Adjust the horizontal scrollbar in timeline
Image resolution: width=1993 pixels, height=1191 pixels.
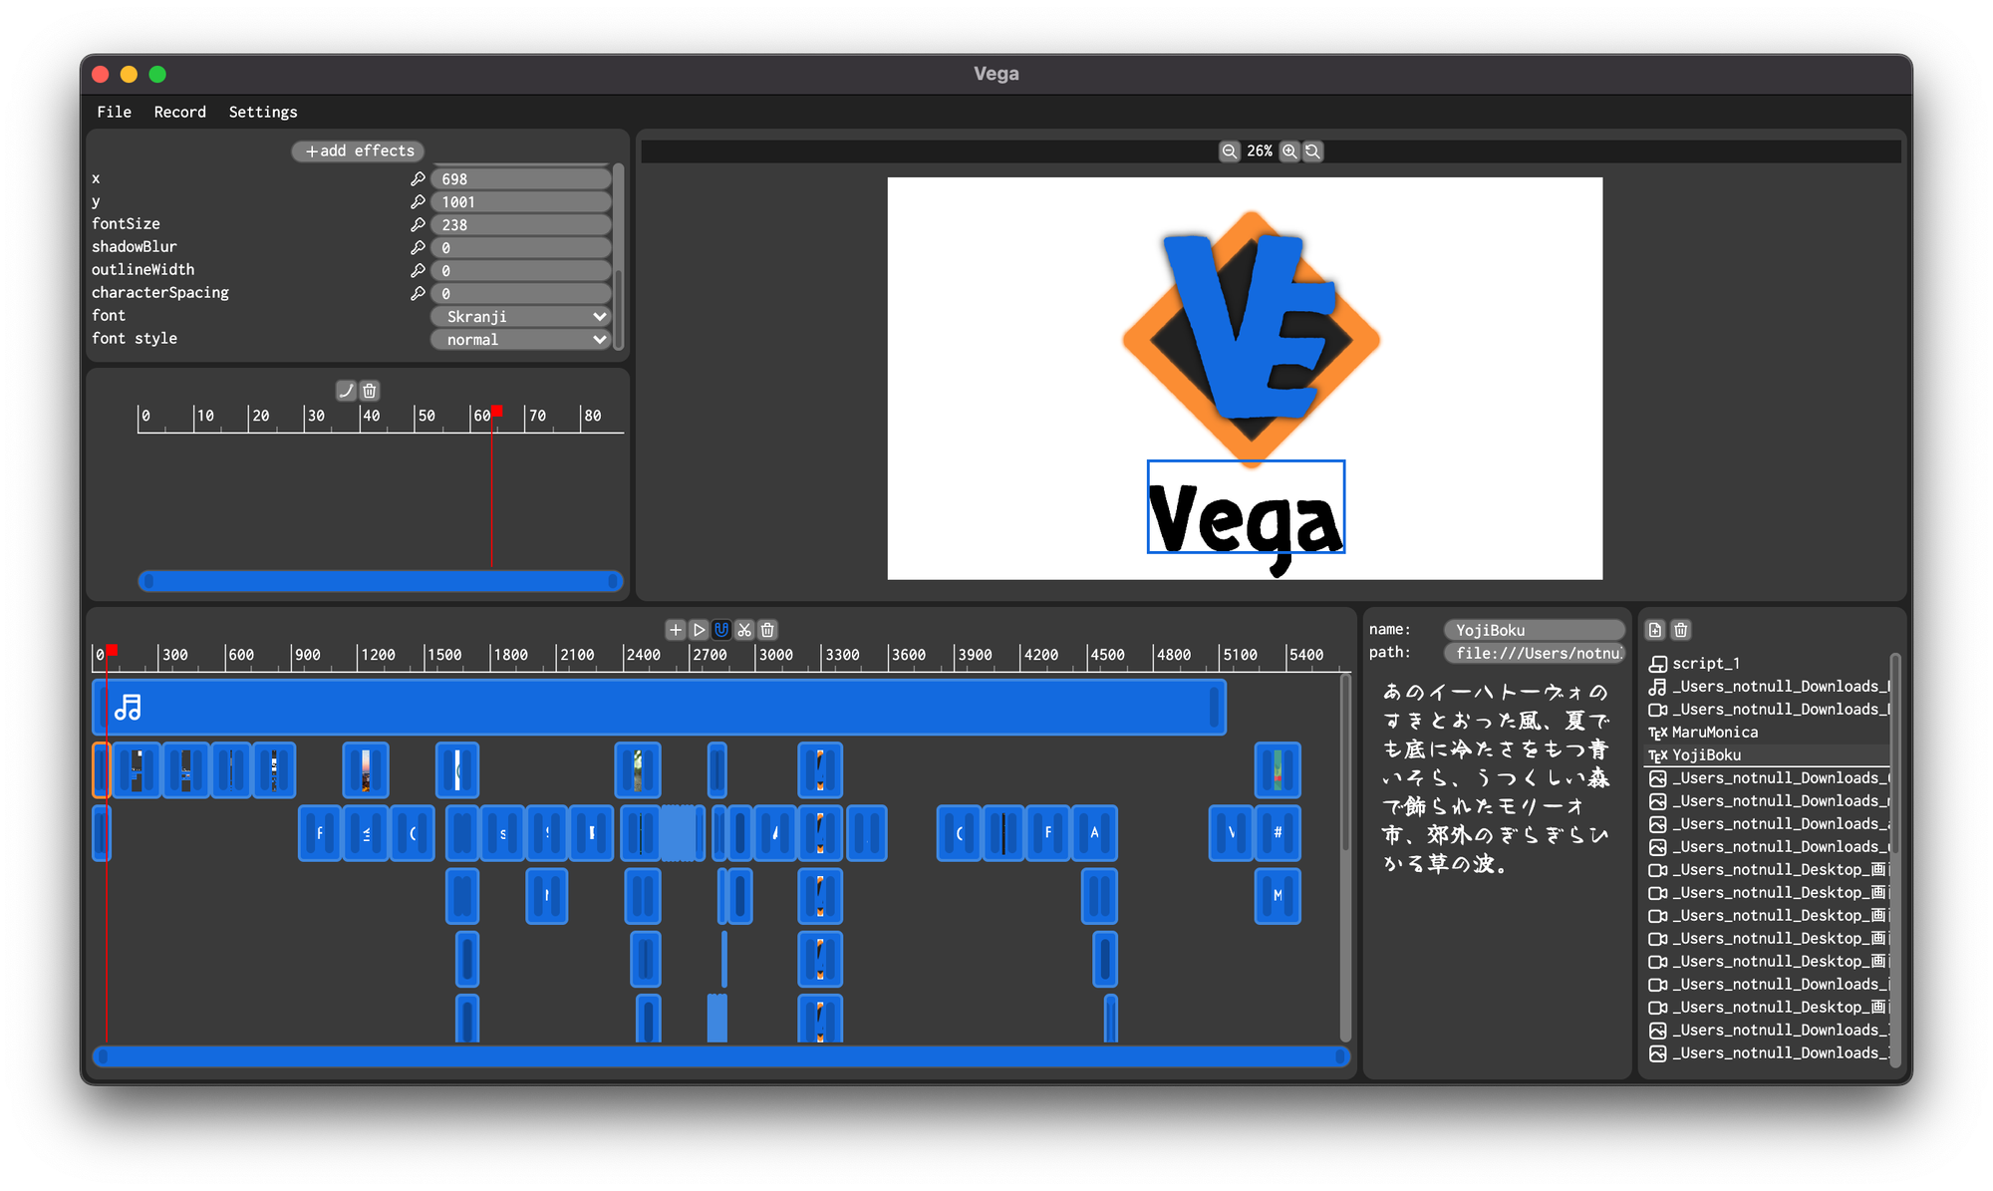(715, 1056)
